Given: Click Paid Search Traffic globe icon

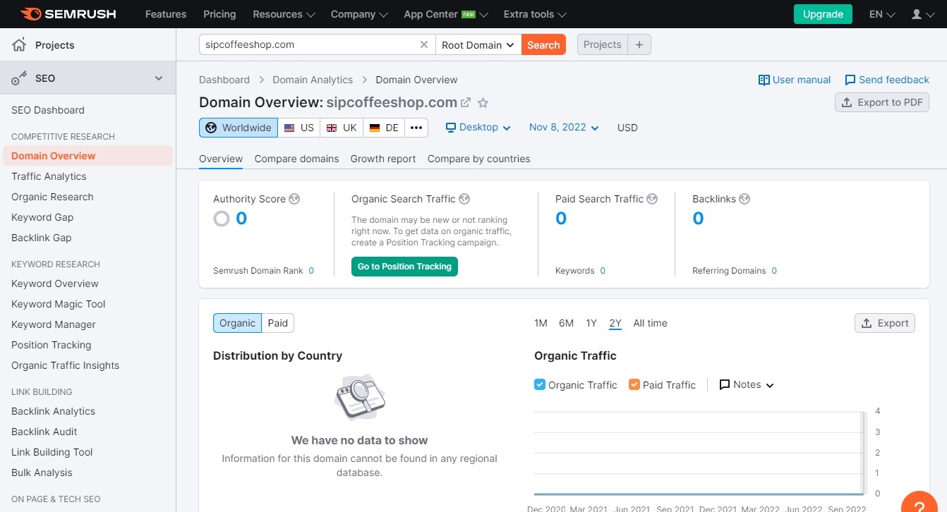Looking at the screenshot, I should point(652,199).
